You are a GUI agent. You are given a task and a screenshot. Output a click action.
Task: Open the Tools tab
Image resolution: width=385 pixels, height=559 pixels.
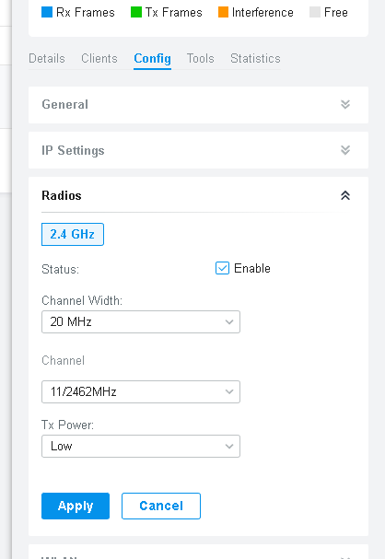point(201,58)
